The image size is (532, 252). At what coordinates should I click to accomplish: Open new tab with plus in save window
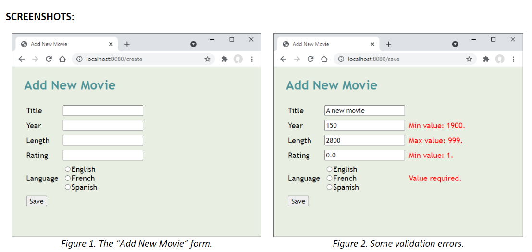(x=389, y=44)
